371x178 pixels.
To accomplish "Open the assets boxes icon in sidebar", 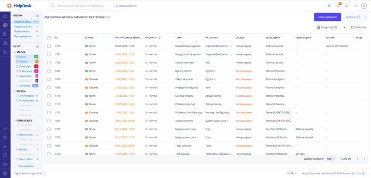I will point(5,43).
